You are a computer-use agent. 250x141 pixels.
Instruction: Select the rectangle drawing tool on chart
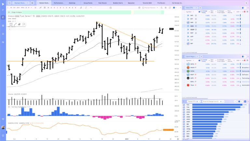[x=11, y=24]
